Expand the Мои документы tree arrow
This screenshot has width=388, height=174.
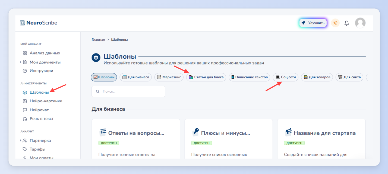point(21,62)
